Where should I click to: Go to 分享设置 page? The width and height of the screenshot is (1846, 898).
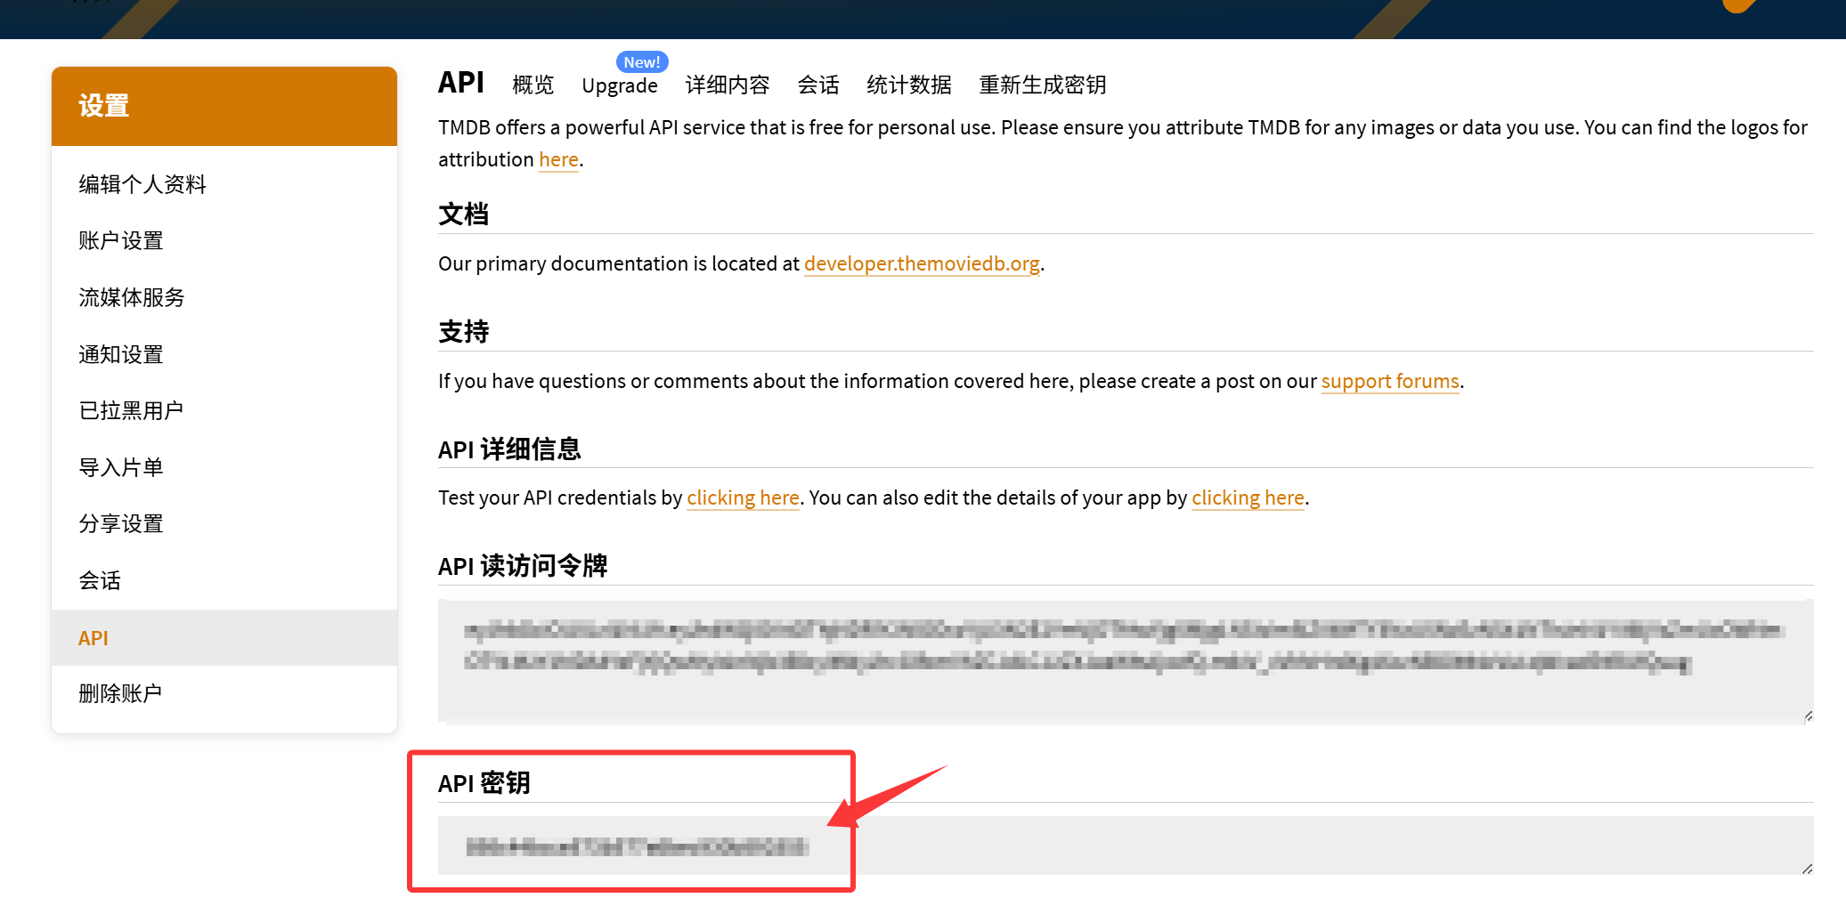tap(121, 523)
